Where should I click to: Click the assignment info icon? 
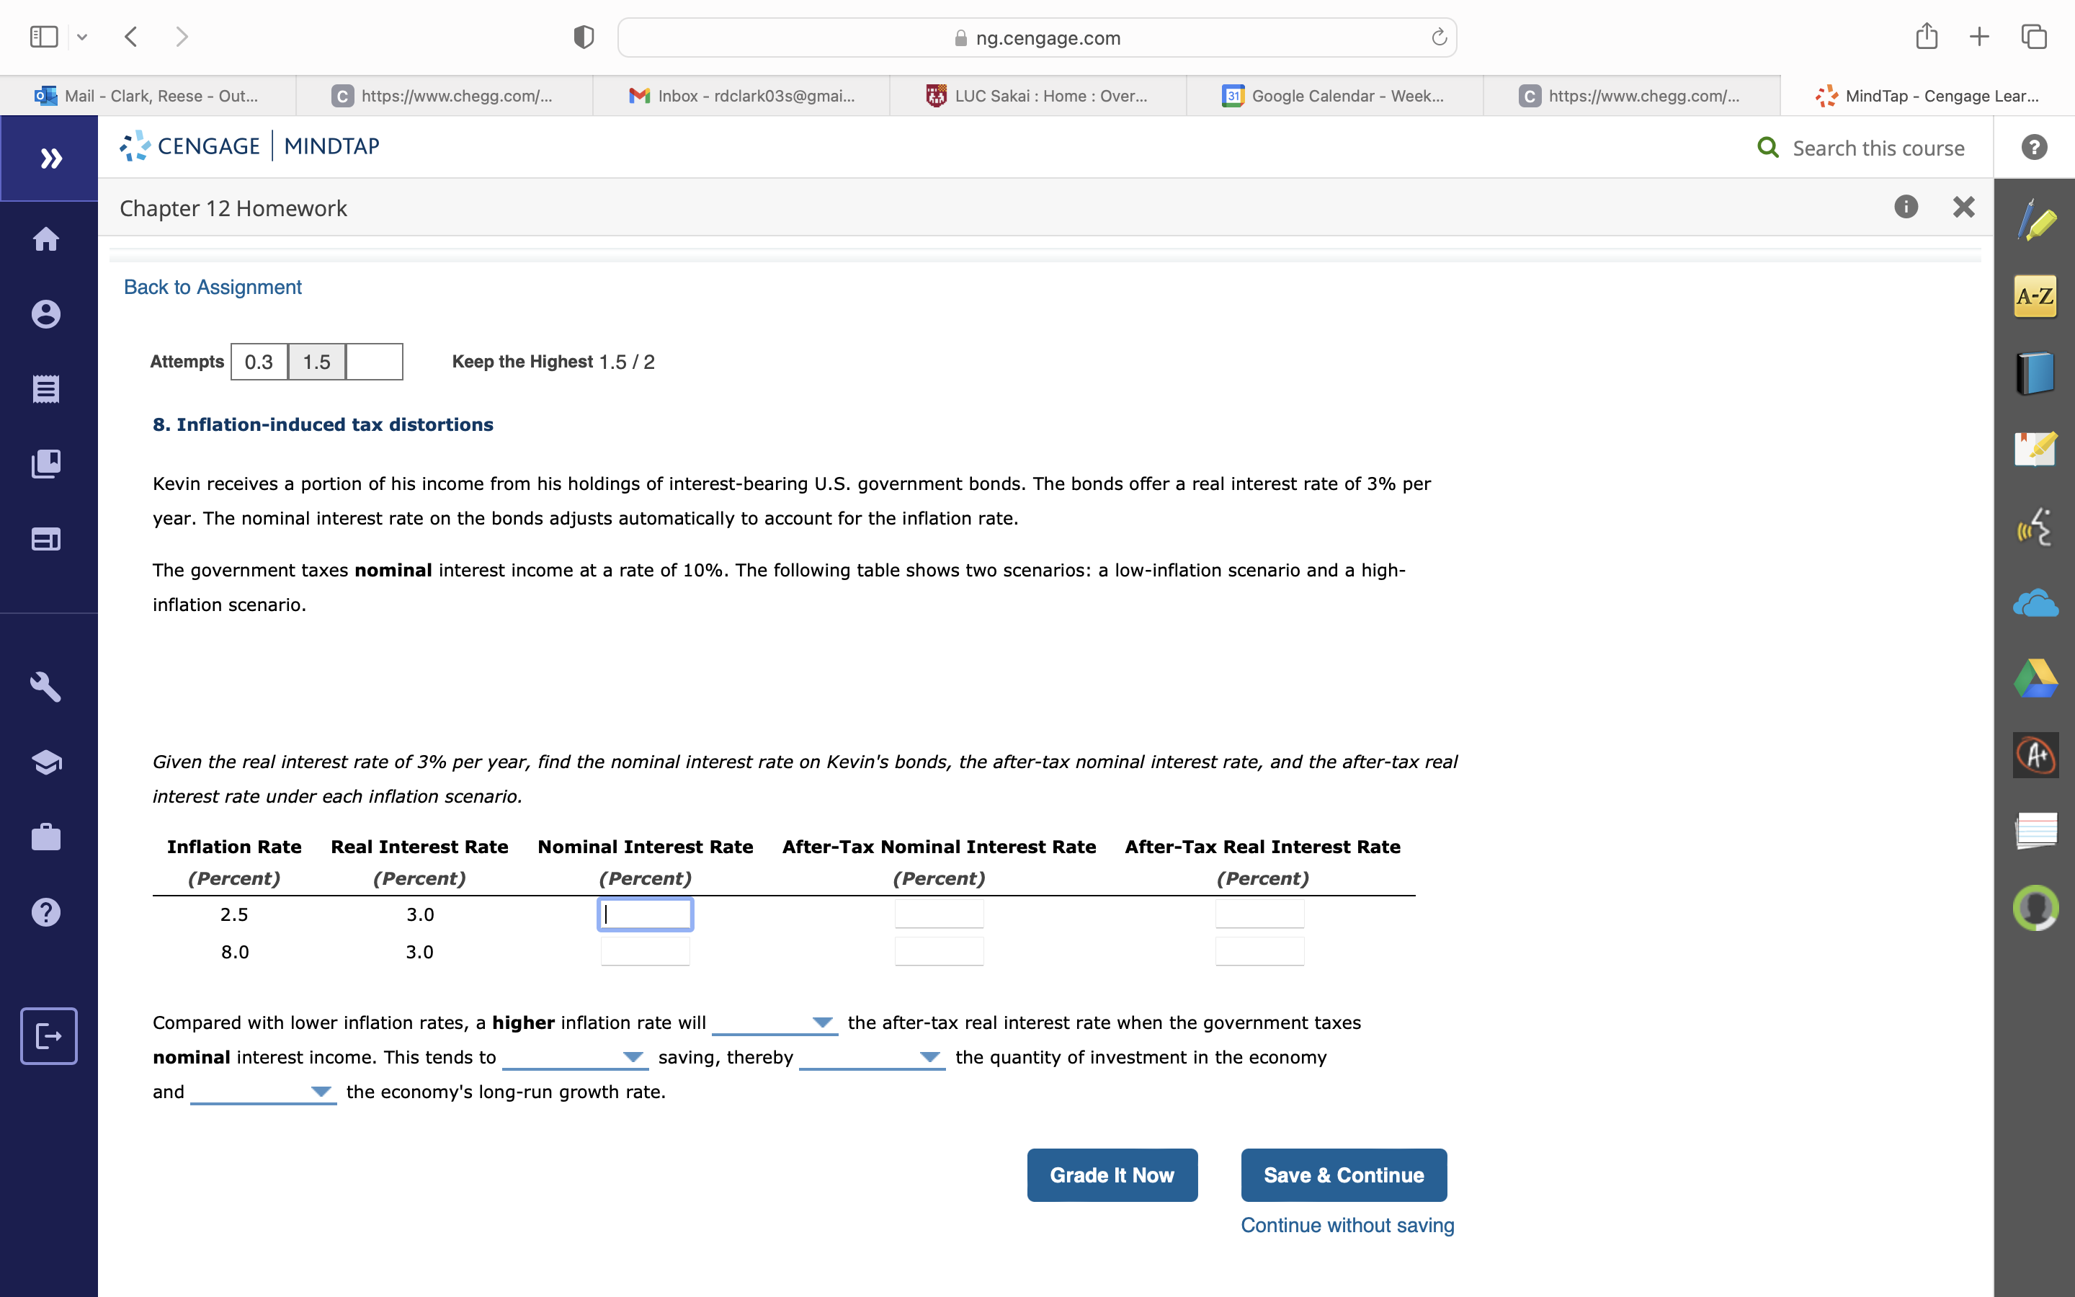click(1905, 207)
